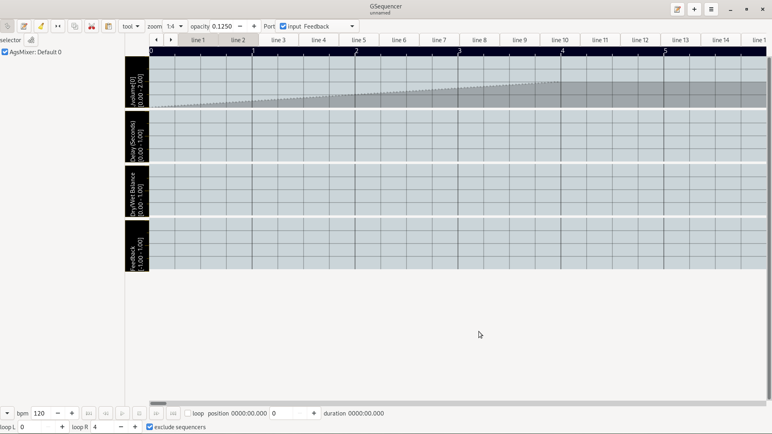The image size is (772, 434).
Task: Select the line 10 tab
Action: pyautogui.click(x=559, y=40)
